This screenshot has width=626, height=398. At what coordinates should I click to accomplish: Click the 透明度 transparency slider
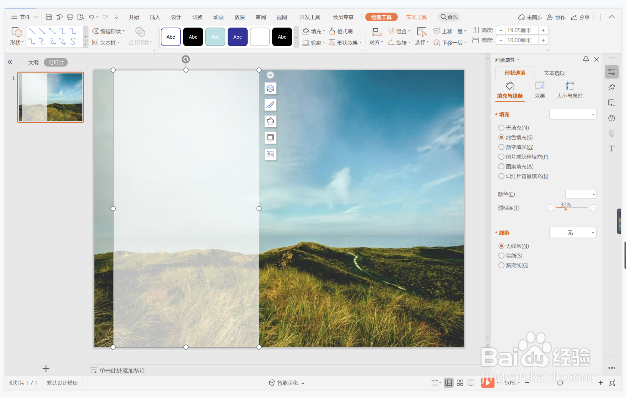coord(572,208)
